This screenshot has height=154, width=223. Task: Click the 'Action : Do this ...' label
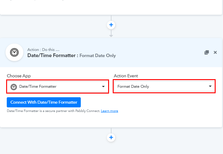tap(43, 50)
